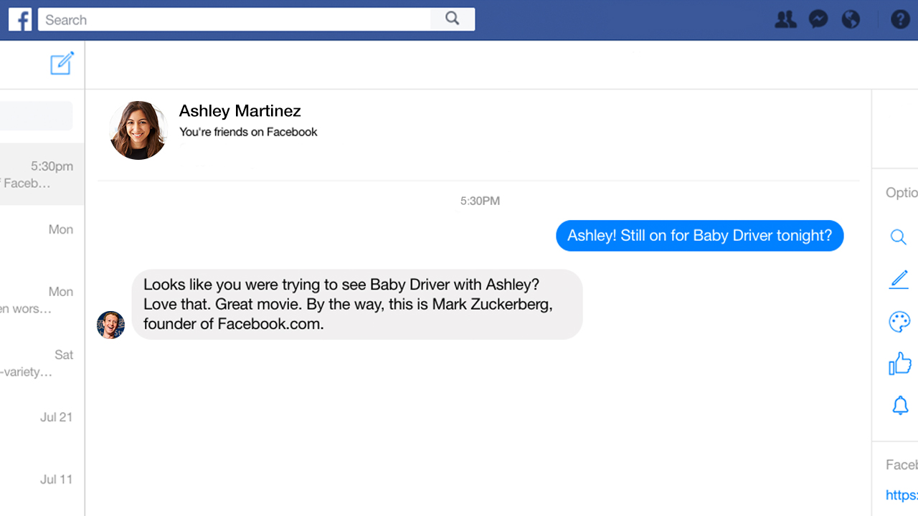
Task: Change chat color with palette icon
Action: coord(899,322)
